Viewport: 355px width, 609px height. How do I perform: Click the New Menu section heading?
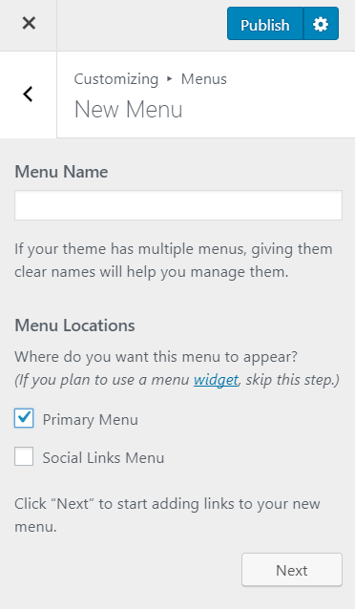(128, 109)
